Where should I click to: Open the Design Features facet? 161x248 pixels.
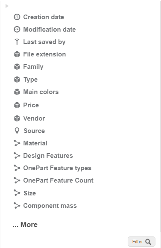(x=48, y=156)
